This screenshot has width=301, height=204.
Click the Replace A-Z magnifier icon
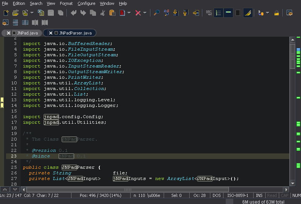coord(166,13)
